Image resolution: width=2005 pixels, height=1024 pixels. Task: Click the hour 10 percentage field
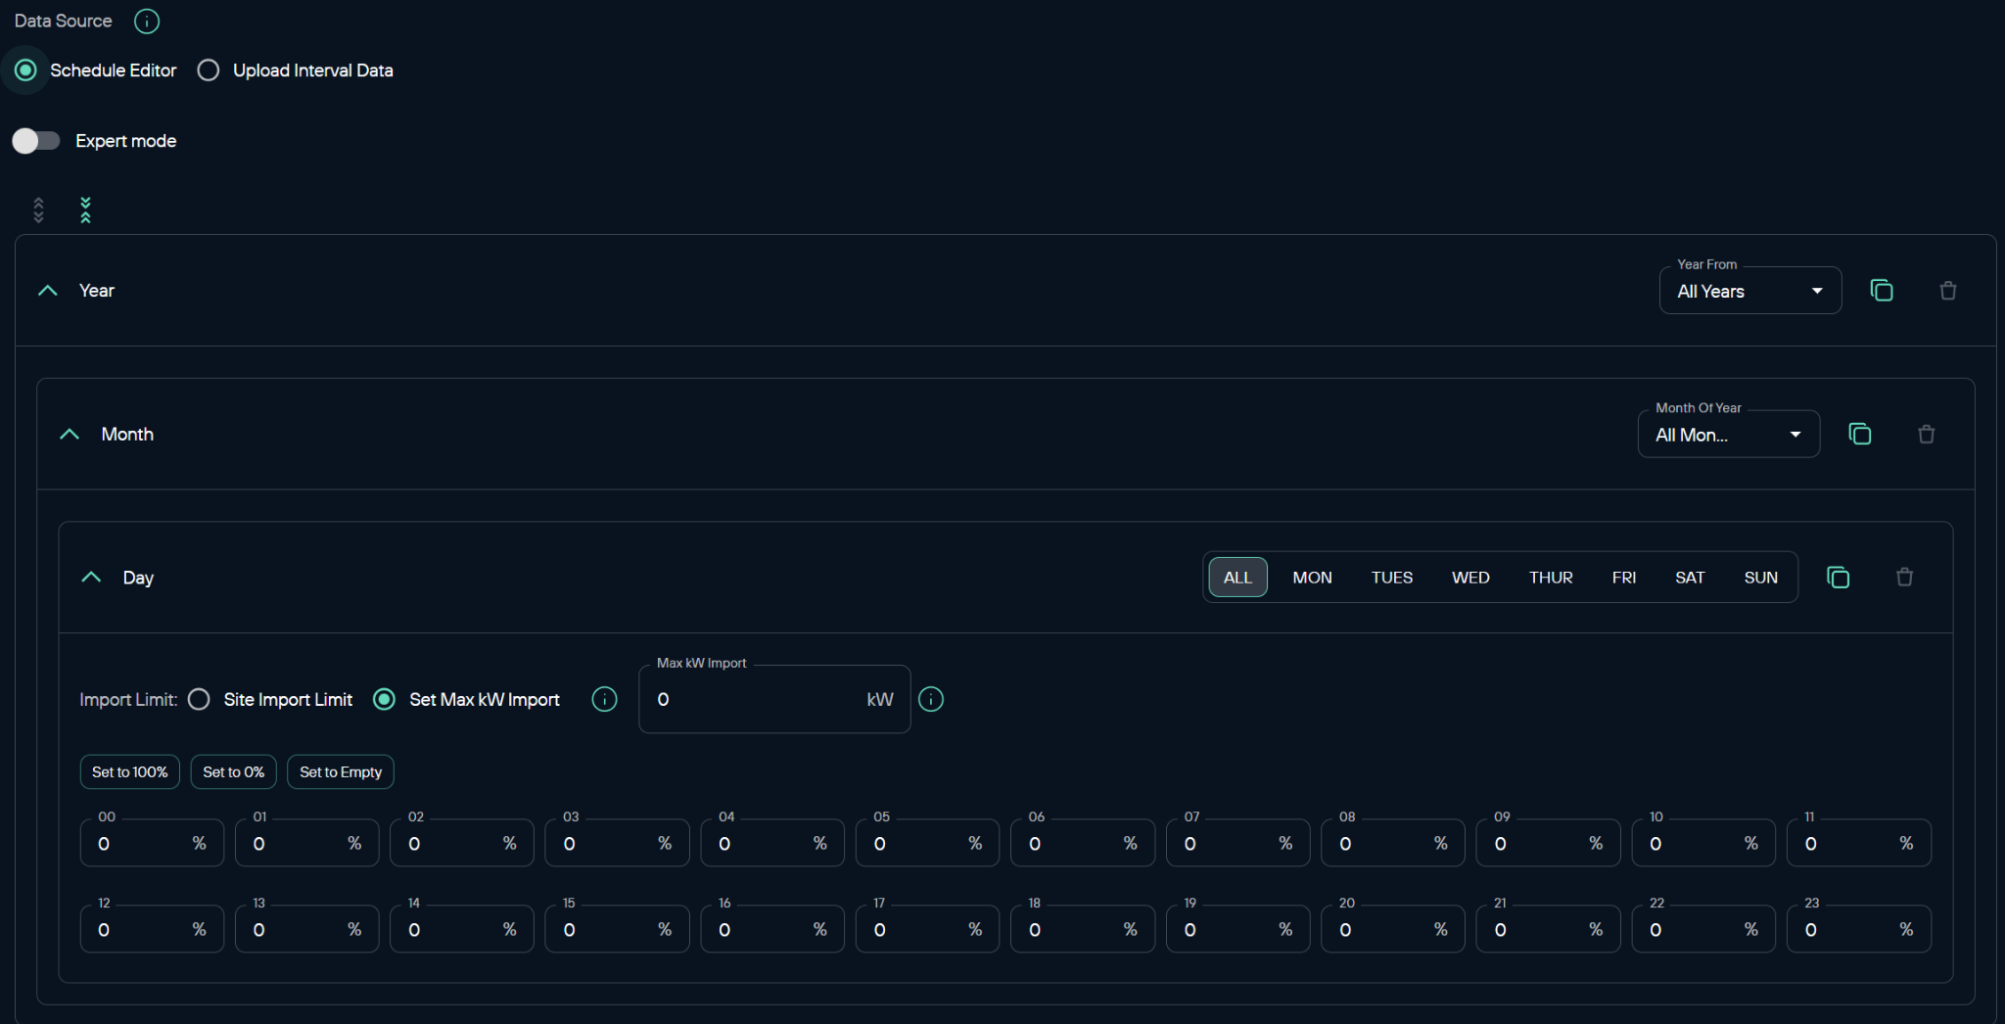(x=1703, y=843)
